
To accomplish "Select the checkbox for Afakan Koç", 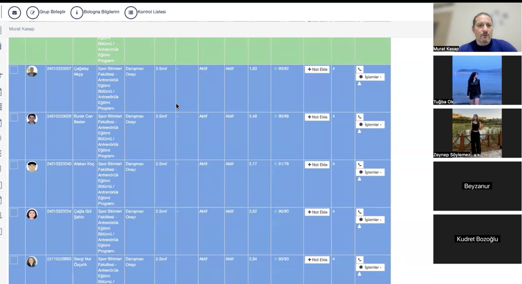I will 14,165.
